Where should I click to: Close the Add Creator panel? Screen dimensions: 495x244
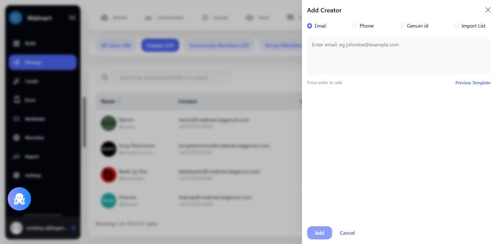[x=488, y=10]
